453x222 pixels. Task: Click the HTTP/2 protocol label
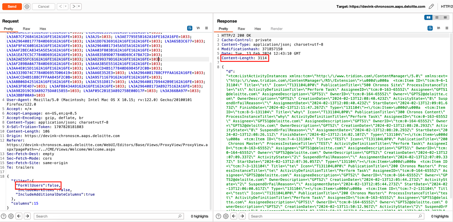447,7
